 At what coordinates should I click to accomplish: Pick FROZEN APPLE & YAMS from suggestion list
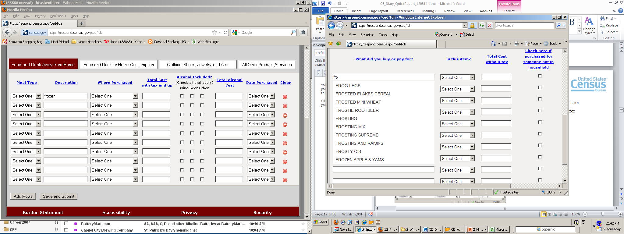(360, 160)
